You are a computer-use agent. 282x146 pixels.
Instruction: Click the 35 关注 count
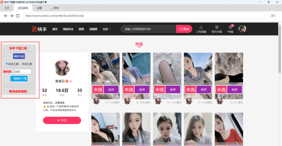coord(80,92)
